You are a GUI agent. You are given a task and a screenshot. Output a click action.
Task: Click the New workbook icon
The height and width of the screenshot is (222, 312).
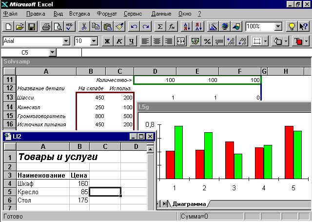coord(8,26)
